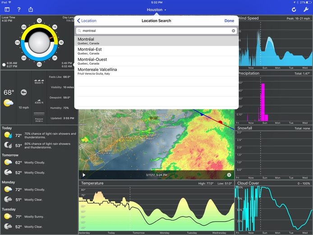Open radar map settings gear
Image resolution: width=313 pixels, height=235 pixels.
[229, 175]
